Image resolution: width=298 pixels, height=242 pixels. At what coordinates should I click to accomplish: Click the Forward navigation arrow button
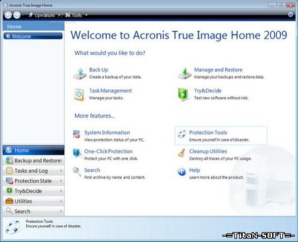click(x=17, y=15)
